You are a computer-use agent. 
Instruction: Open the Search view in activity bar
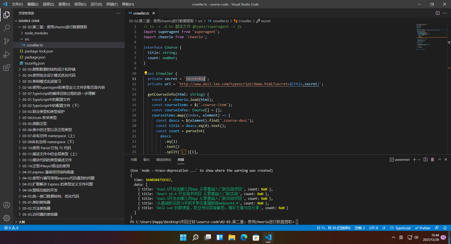[7, 28]
